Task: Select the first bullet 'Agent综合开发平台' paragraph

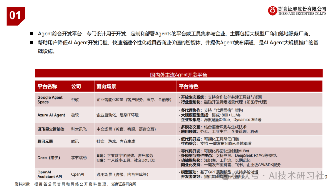Action: [x=175, y=34]
